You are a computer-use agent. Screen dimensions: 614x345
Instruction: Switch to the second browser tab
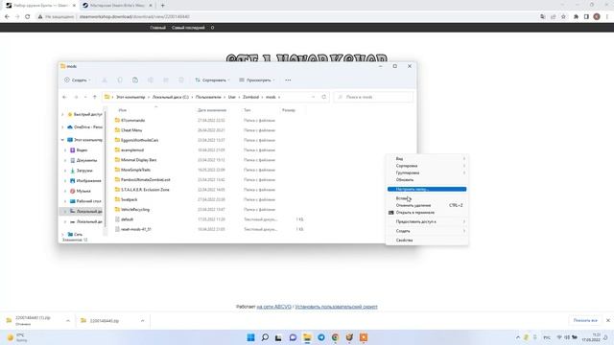[x=117, y=6]
